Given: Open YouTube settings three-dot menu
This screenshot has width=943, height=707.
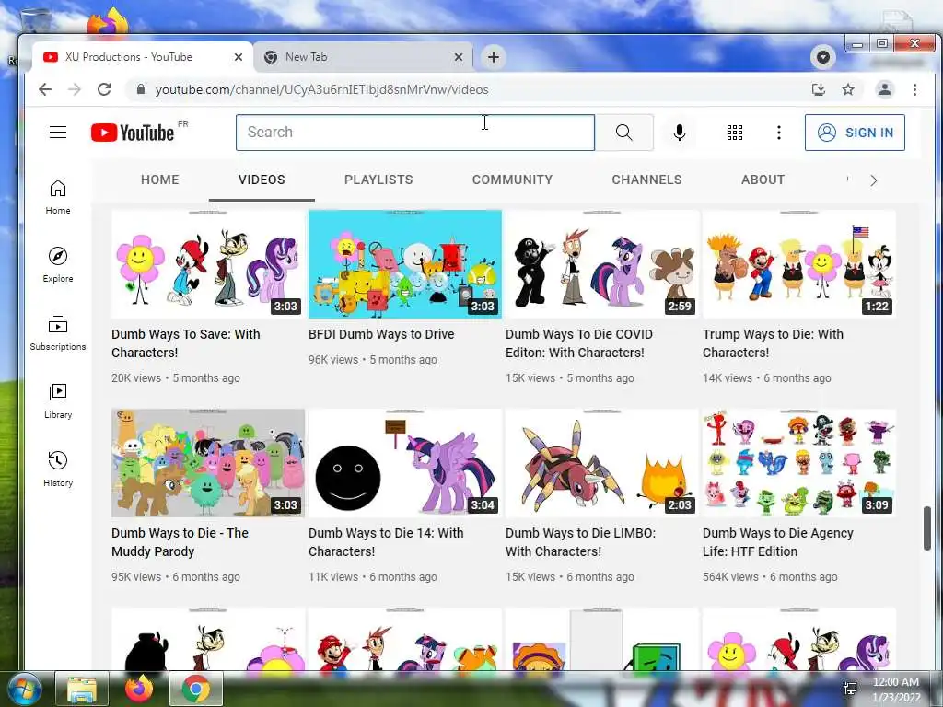Looking at the screenshot, I should coord(779,133).
